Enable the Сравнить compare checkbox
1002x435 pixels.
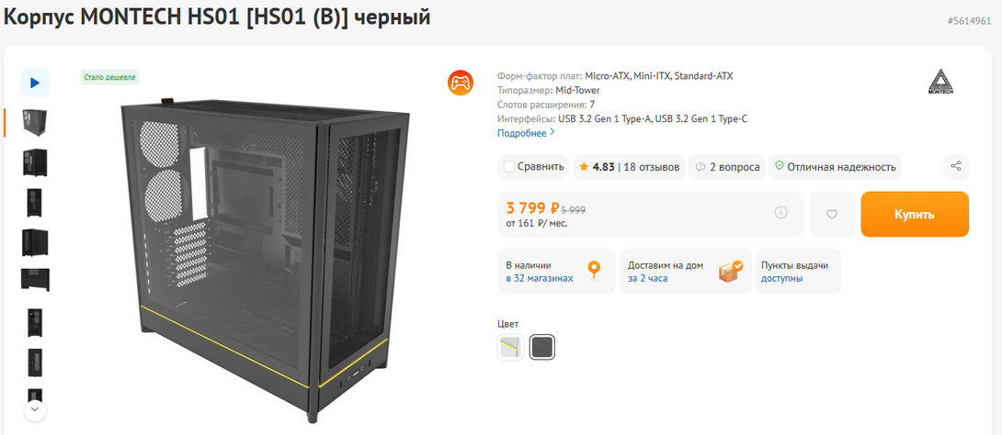[x=508, y=167]
